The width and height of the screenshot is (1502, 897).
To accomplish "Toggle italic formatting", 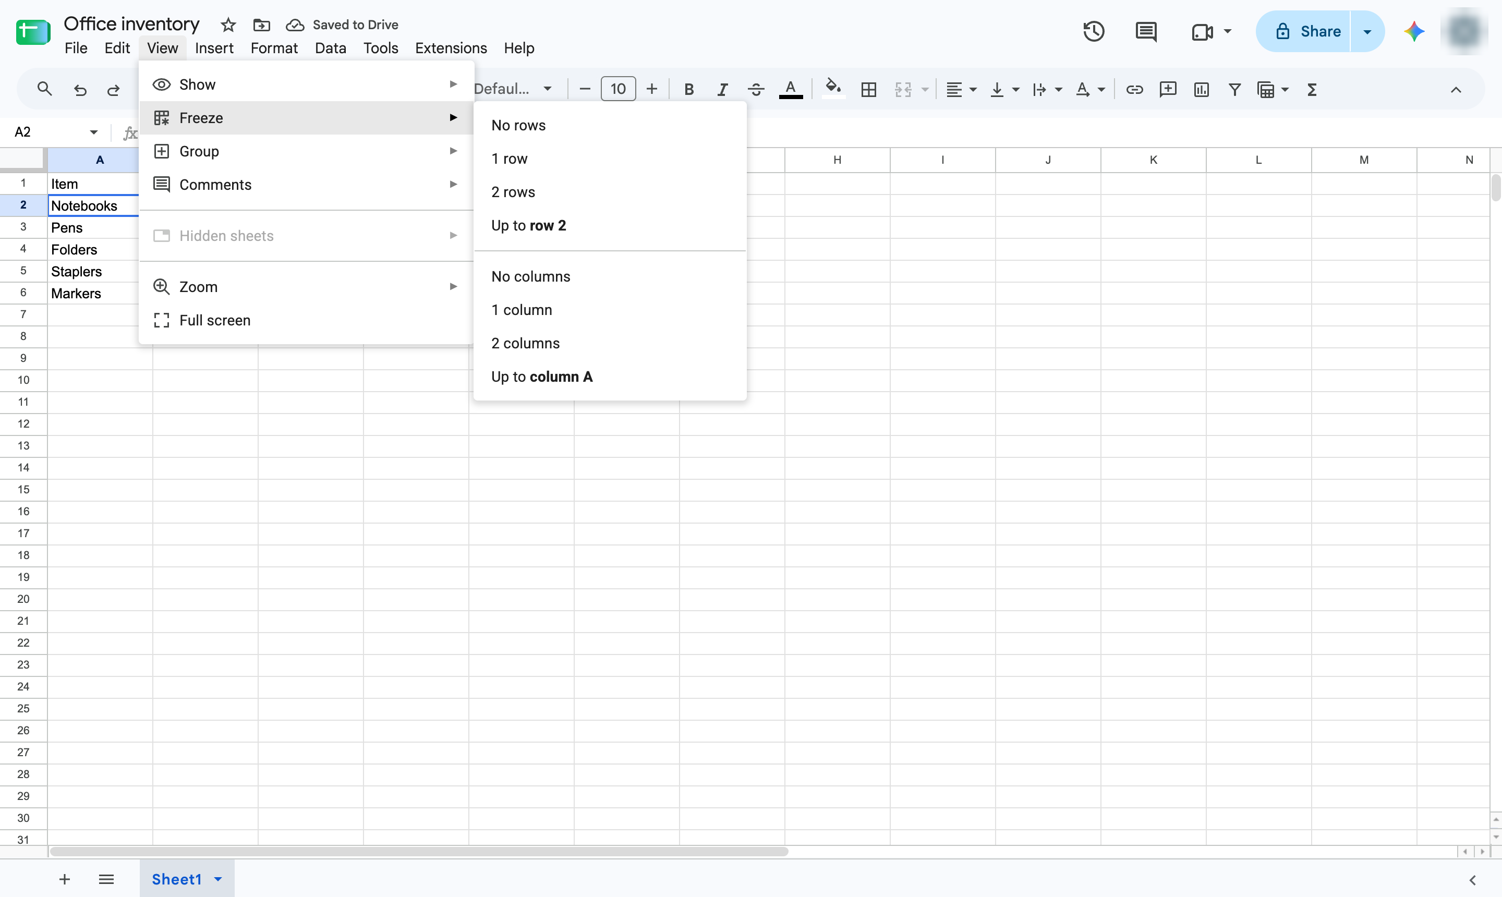I will coord(722,90).
